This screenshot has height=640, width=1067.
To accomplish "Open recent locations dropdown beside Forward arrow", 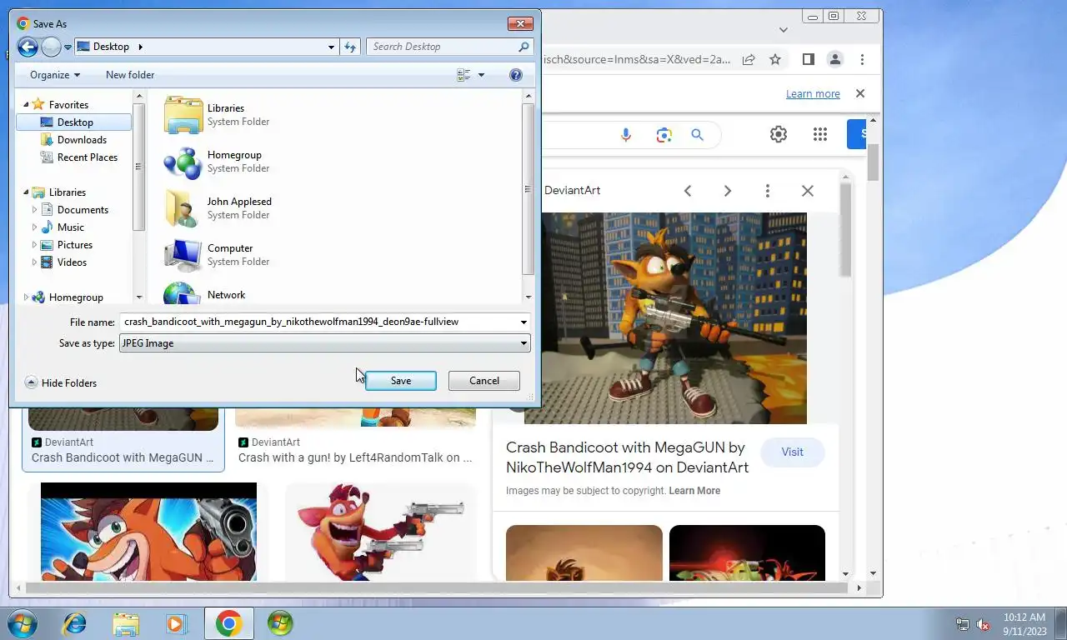I will click(68, 47).
